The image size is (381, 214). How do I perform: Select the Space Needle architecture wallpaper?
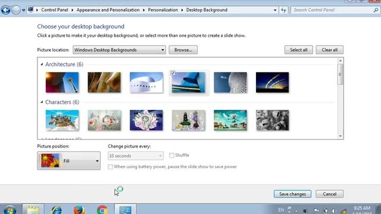click(x=62, y=83)
